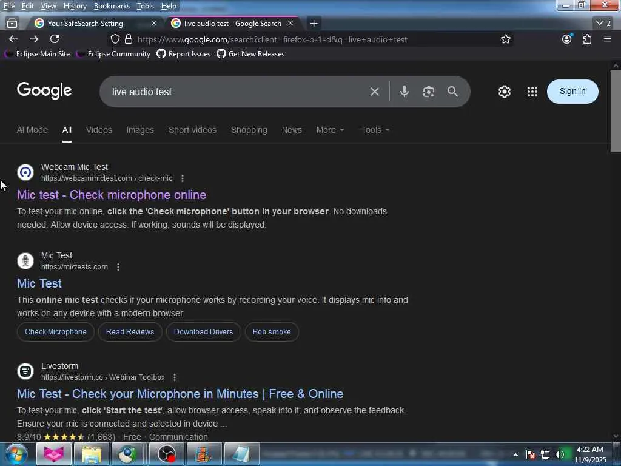
Task: Open the File menu
Action: point(8,6)
